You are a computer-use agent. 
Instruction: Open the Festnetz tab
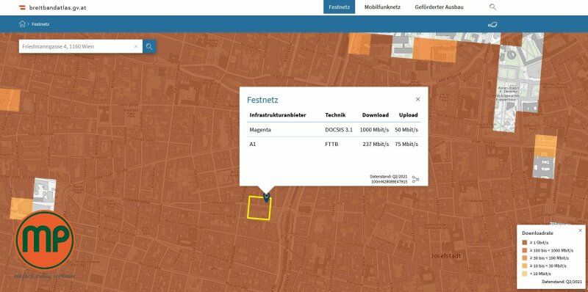coord(339,7)
